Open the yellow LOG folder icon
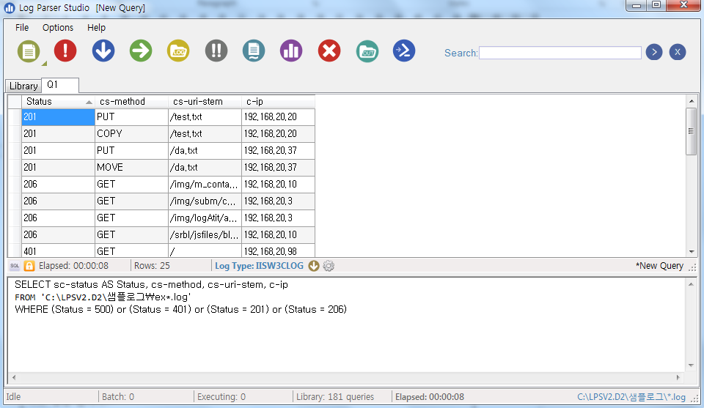This screenshot has width=704, height=408. pos(178,51)
